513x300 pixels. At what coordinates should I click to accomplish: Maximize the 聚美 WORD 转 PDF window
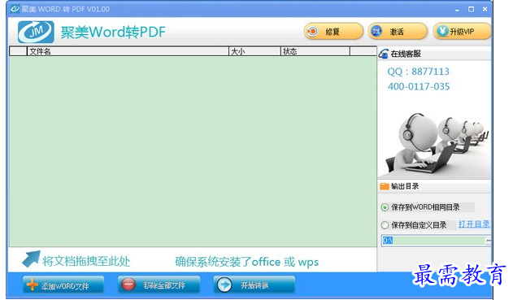click(471, 9)
